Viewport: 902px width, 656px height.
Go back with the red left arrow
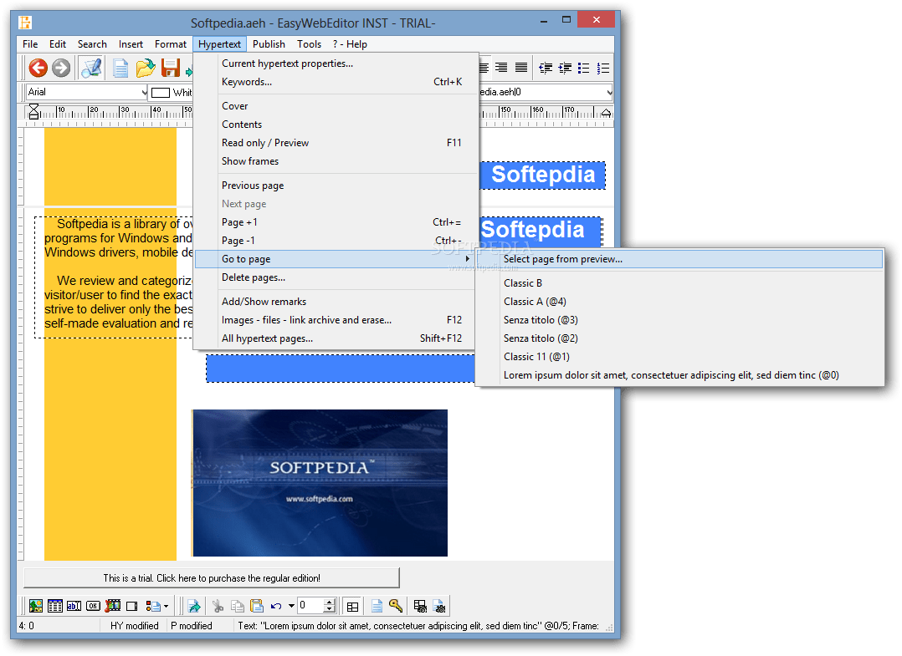38,68
